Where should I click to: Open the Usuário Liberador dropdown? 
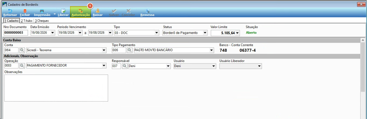tap(259, 66)
